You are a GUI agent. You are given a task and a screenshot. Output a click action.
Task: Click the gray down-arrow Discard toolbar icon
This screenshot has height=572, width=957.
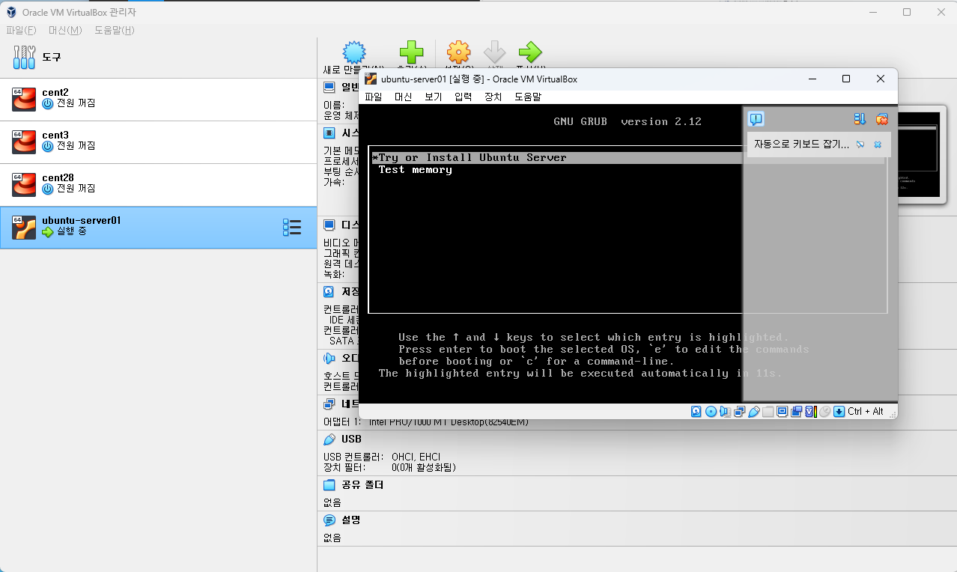point(494,52)
